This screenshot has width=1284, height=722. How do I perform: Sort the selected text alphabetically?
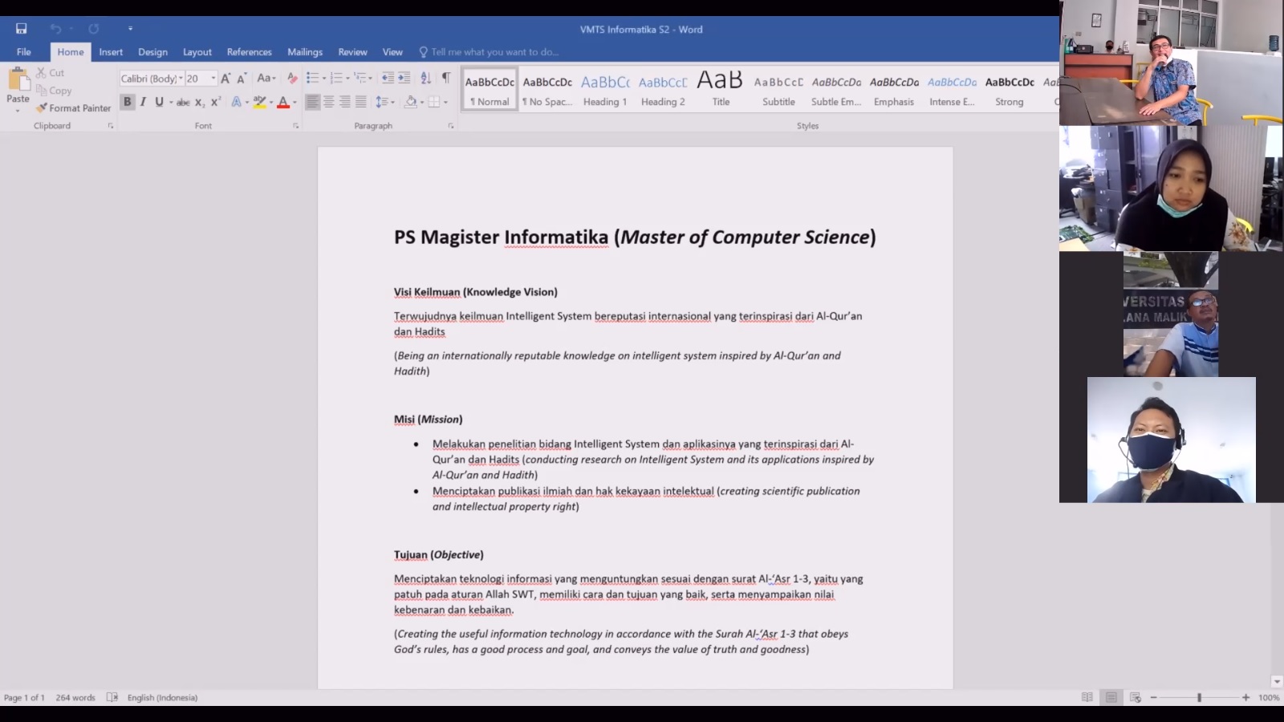pyautogui.click(x=426, y=79)
